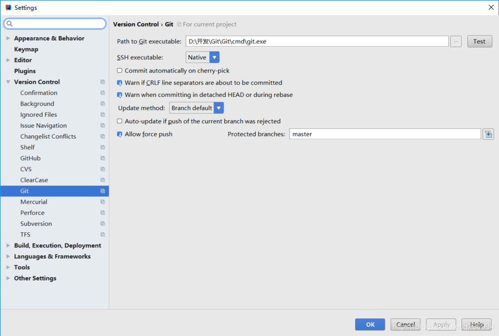The image size is (499, 336).
Task: Select the GitHub settings entry
Action: coord(30,158)
